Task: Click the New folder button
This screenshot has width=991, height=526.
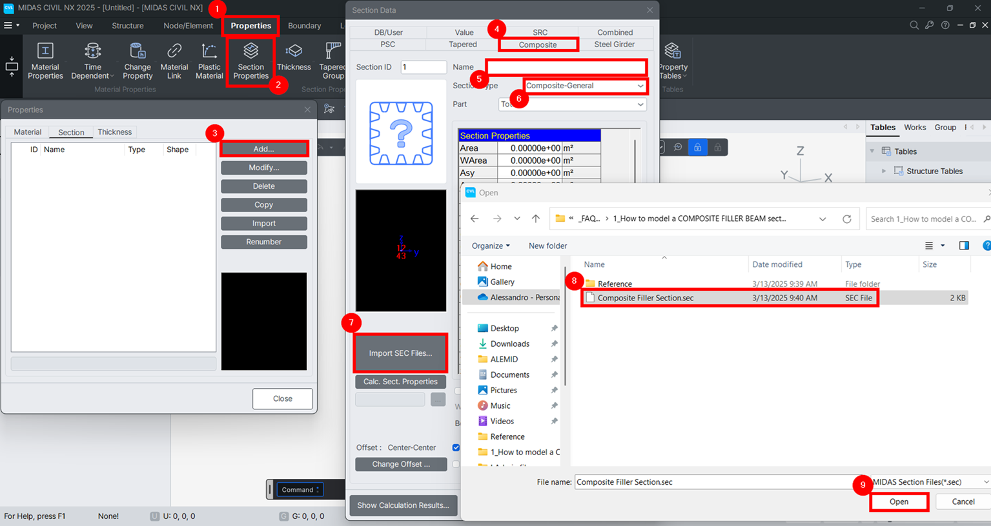Action: (x=547, y=246)
